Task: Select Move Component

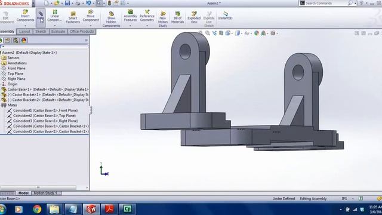Action: pyautogui.click(x=91, y=16)
